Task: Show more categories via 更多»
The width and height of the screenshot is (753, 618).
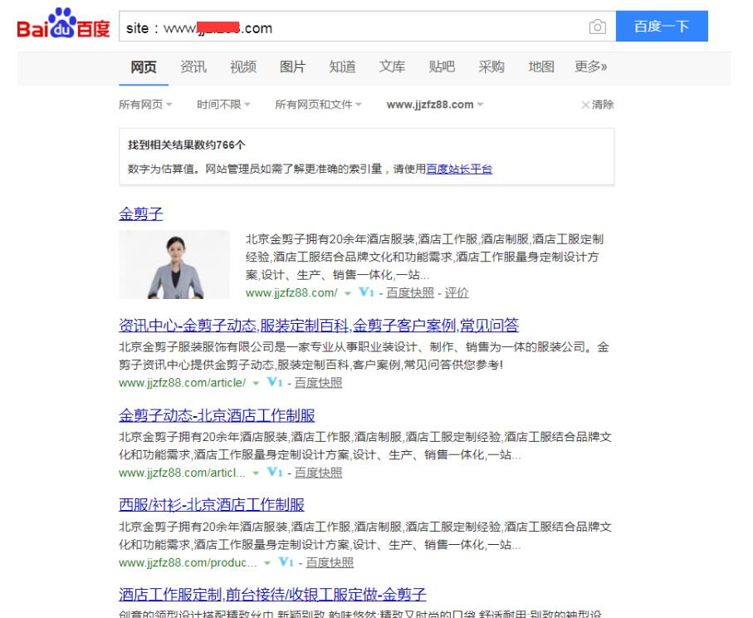Action: click(x=590, y=67)
